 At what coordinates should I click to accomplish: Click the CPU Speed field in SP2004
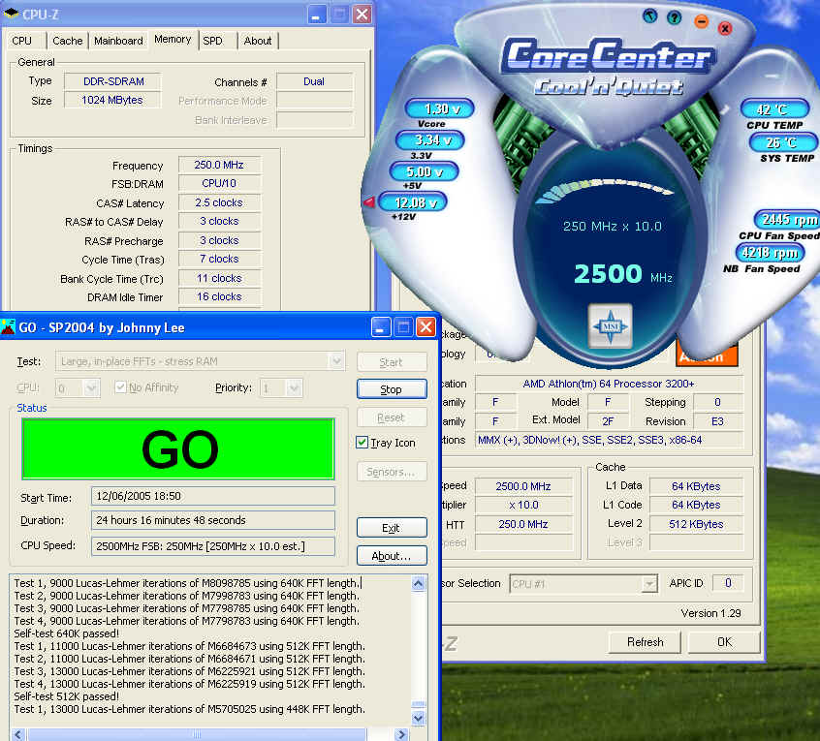pos(213,546)
